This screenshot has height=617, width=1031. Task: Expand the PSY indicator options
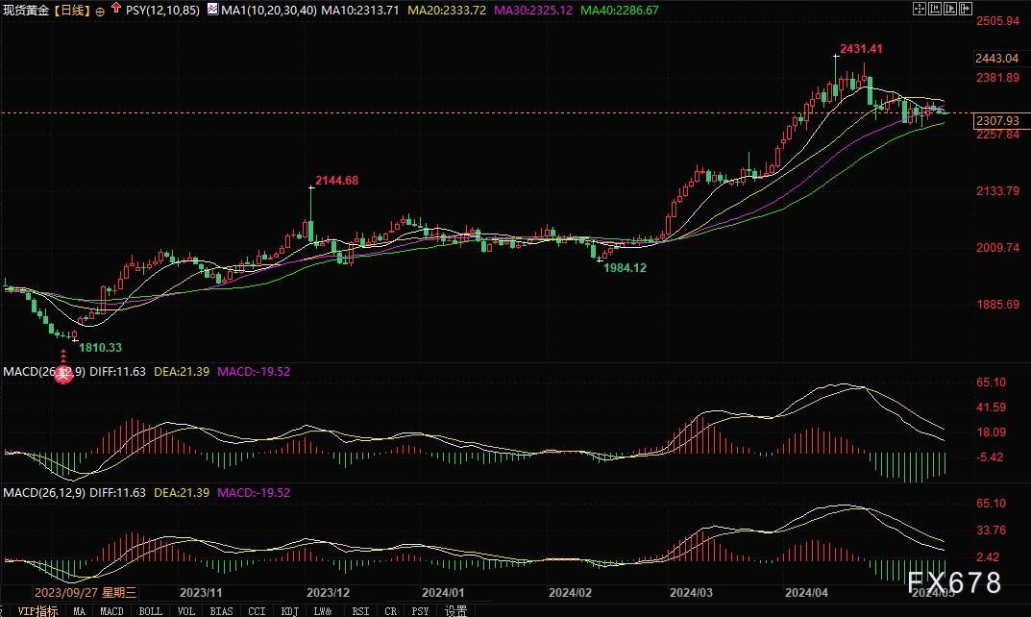point(420,609)
